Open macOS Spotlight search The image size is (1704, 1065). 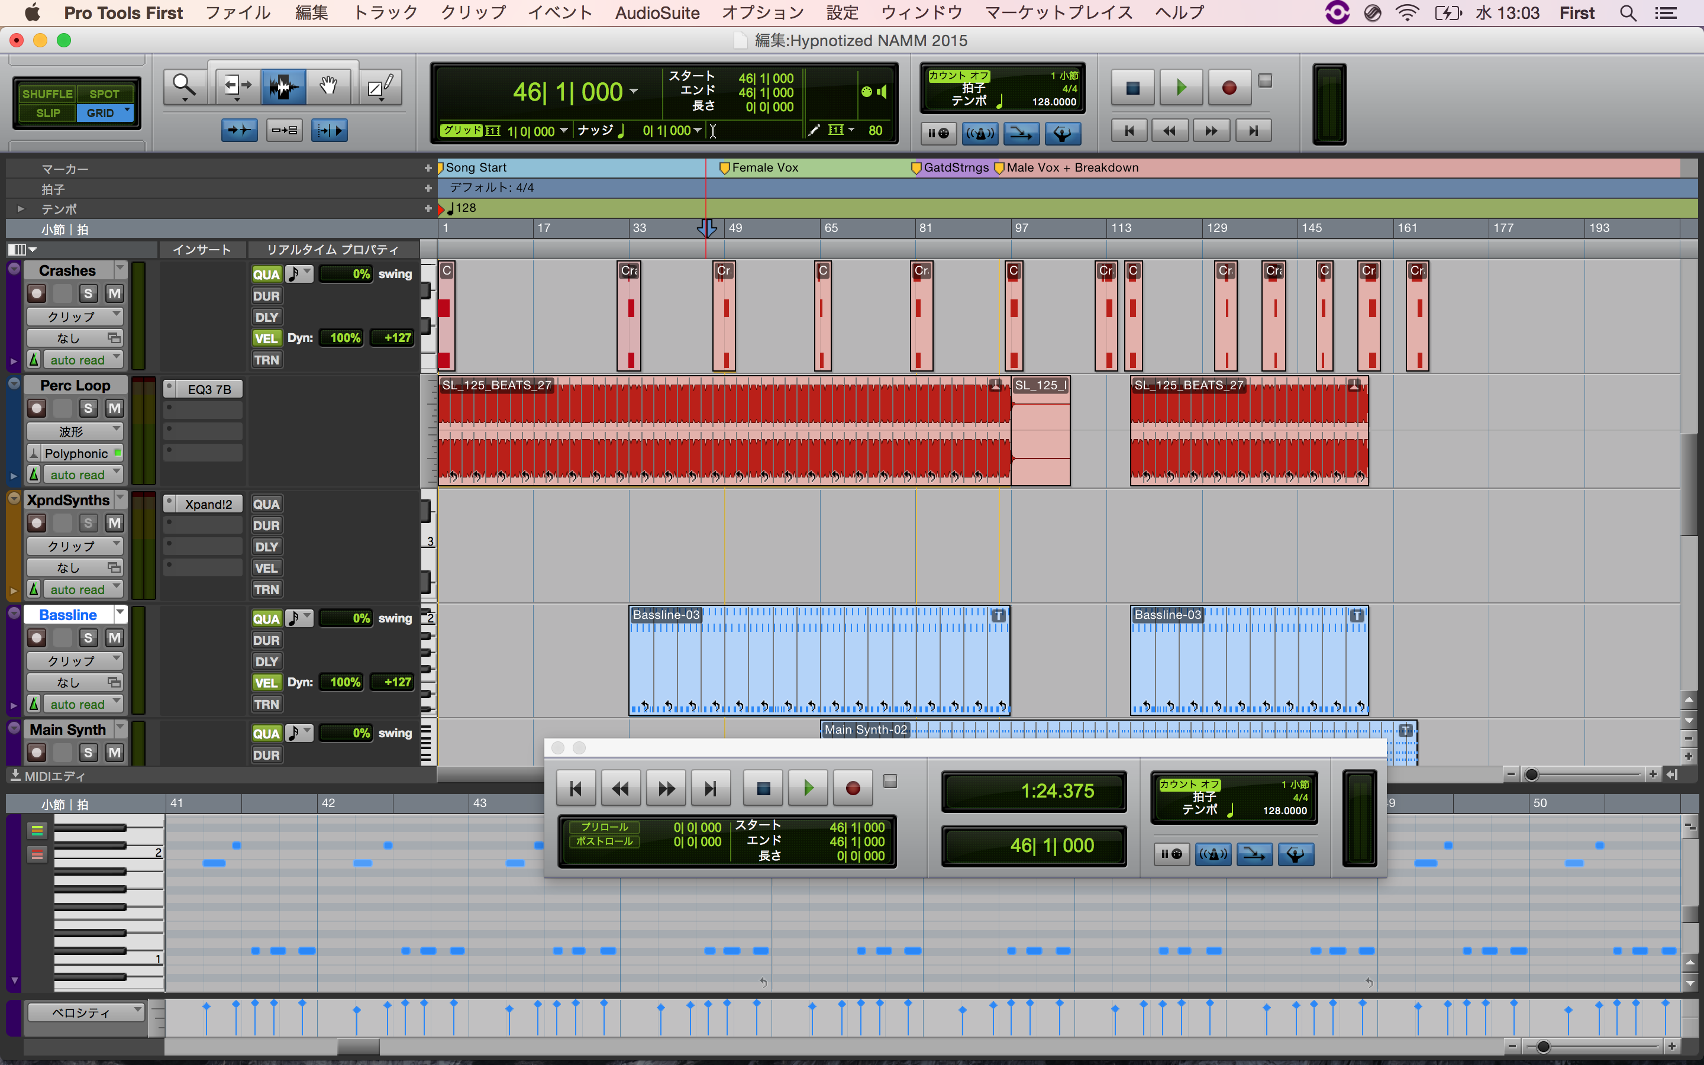click(1628, 12)
